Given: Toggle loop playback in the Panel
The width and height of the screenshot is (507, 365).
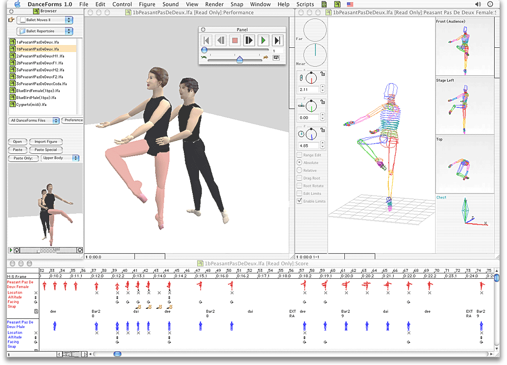Looking at the screenshot, I should point(276,57).
